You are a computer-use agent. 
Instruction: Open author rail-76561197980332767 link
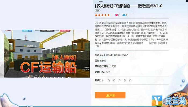(115, 55)
